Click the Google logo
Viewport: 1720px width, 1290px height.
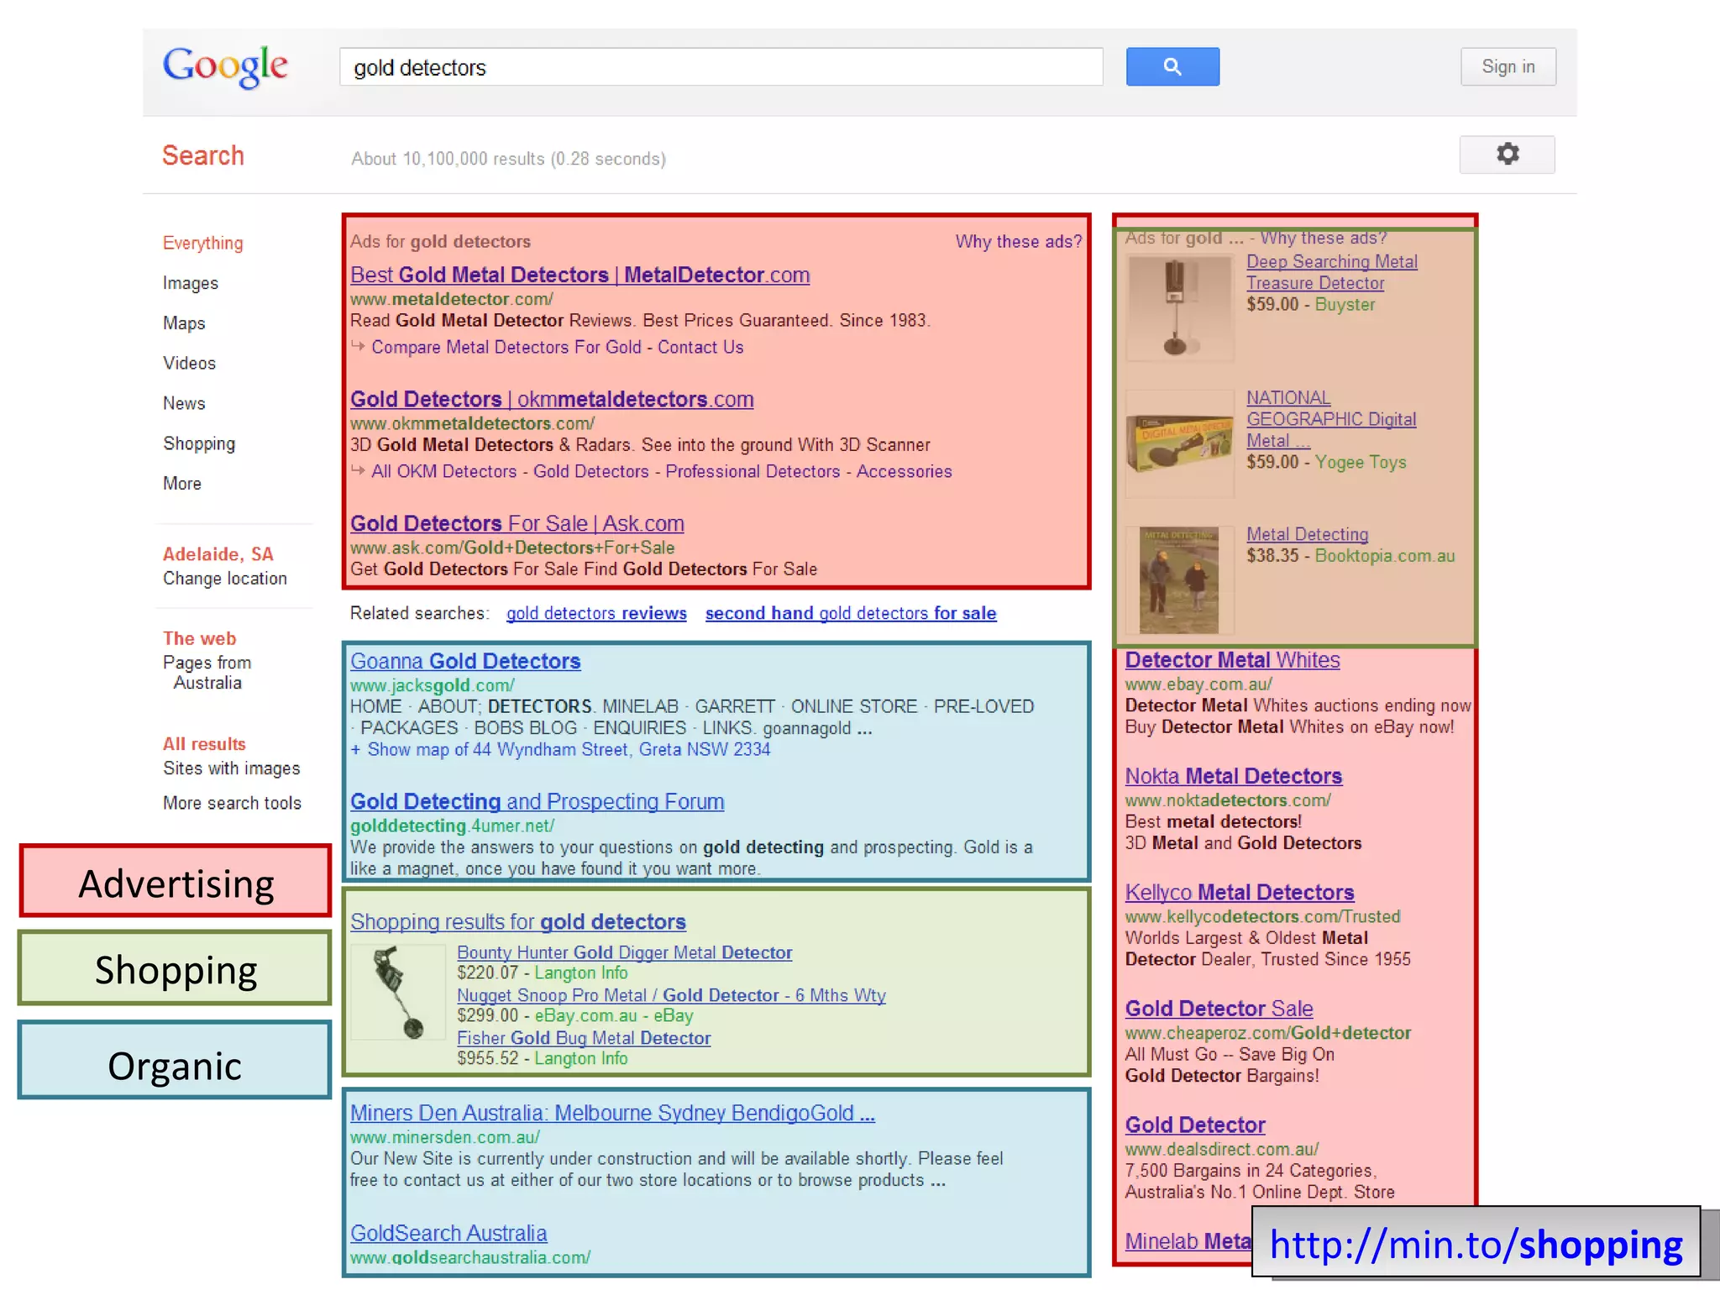(225, 66)
